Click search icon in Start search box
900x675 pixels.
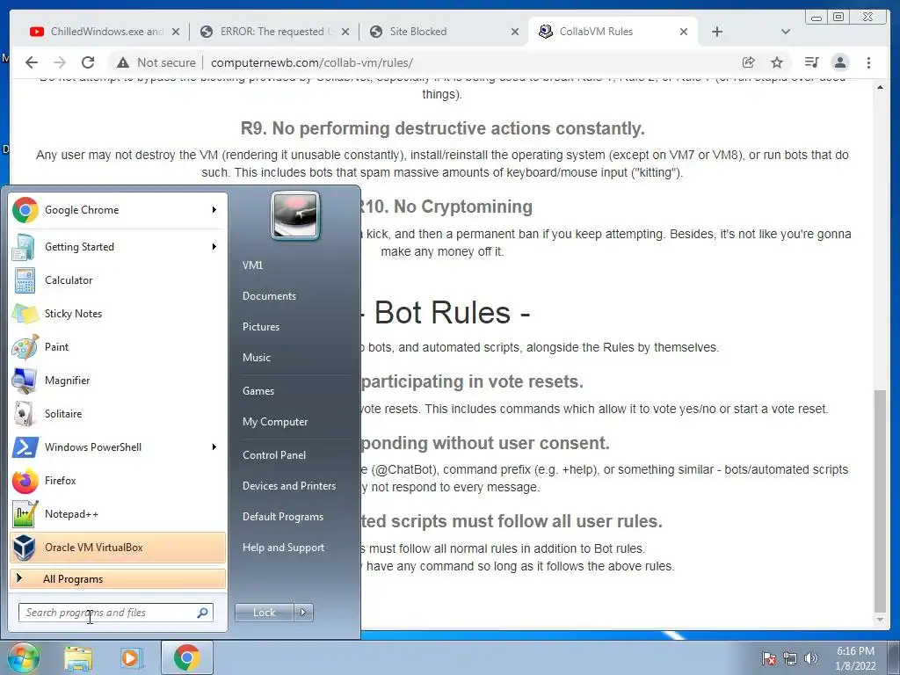tap(203, 613)
